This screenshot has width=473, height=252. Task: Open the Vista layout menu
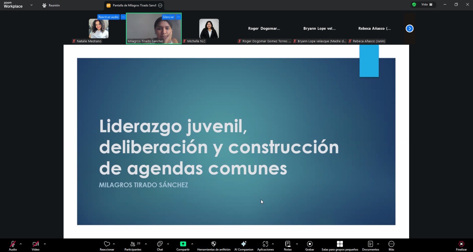427,4
